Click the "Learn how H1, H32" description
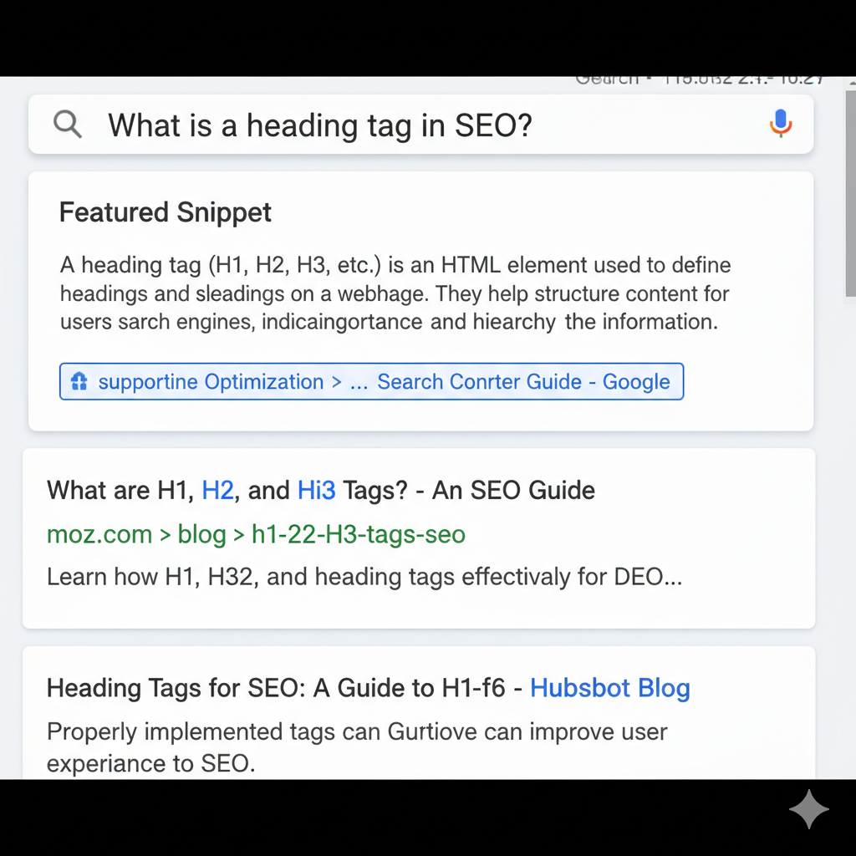The width and height of the screenshot is (856, 856). click(x=364, y=577)
